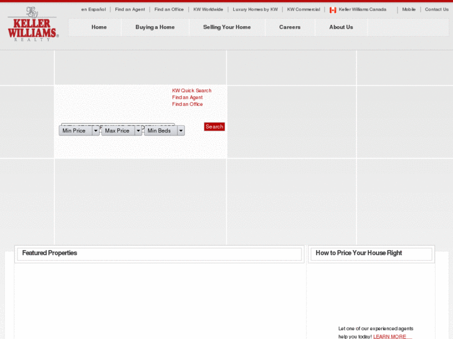Visit Luxury Homes by KW
Screen dimensions: 453x339
pyautogui.click(x=255, y=9)
